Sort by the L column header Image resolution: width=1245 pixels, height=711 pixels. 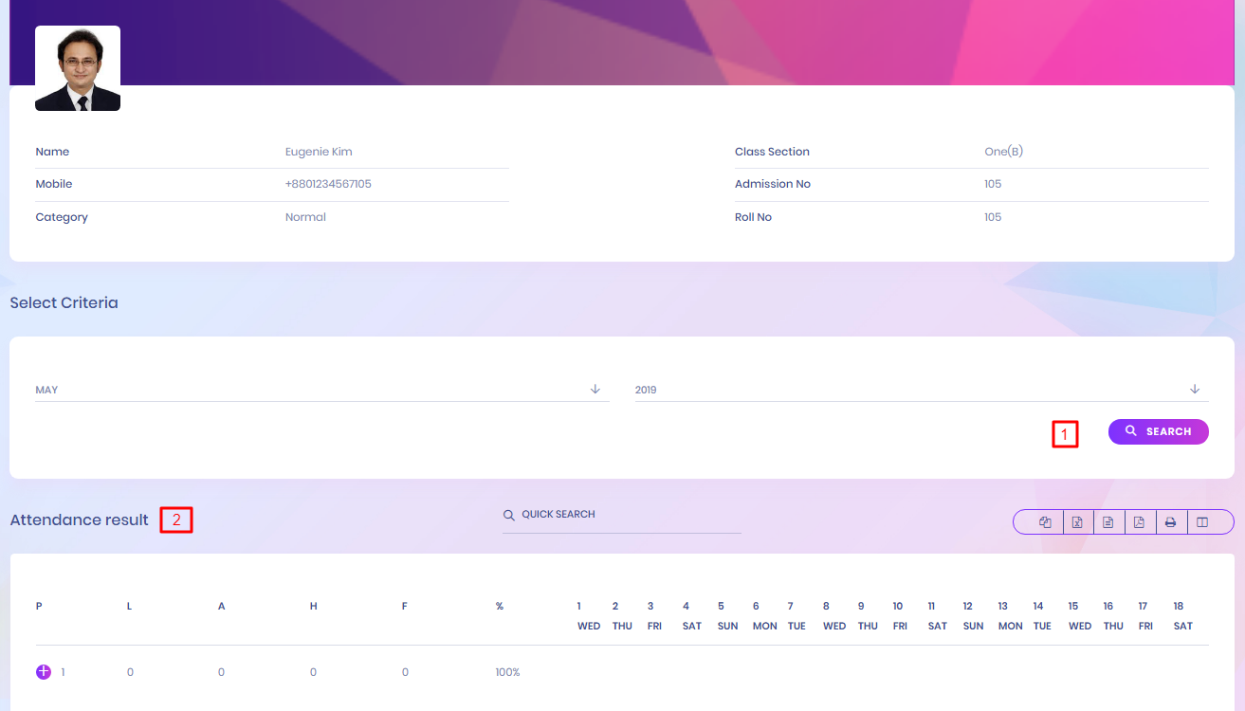130,606
